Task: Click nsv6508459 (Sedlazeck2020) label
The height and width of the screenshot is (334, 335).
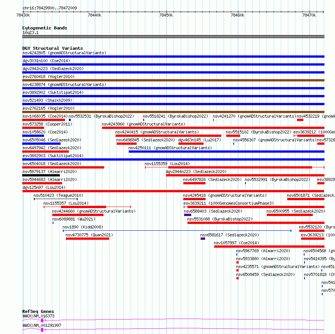Action: 265,274
